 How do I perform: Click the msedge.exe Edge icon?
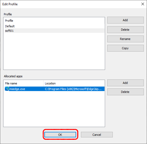tap(7, 89)
